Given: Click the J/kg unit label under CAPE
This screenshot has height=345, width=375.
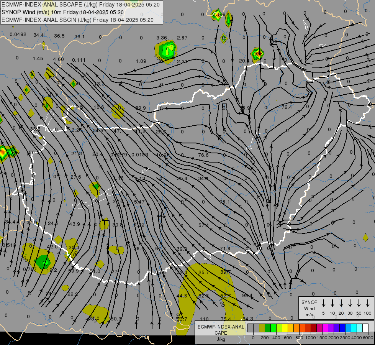Looking at the screenshot, I should click(x=221, y=339).
